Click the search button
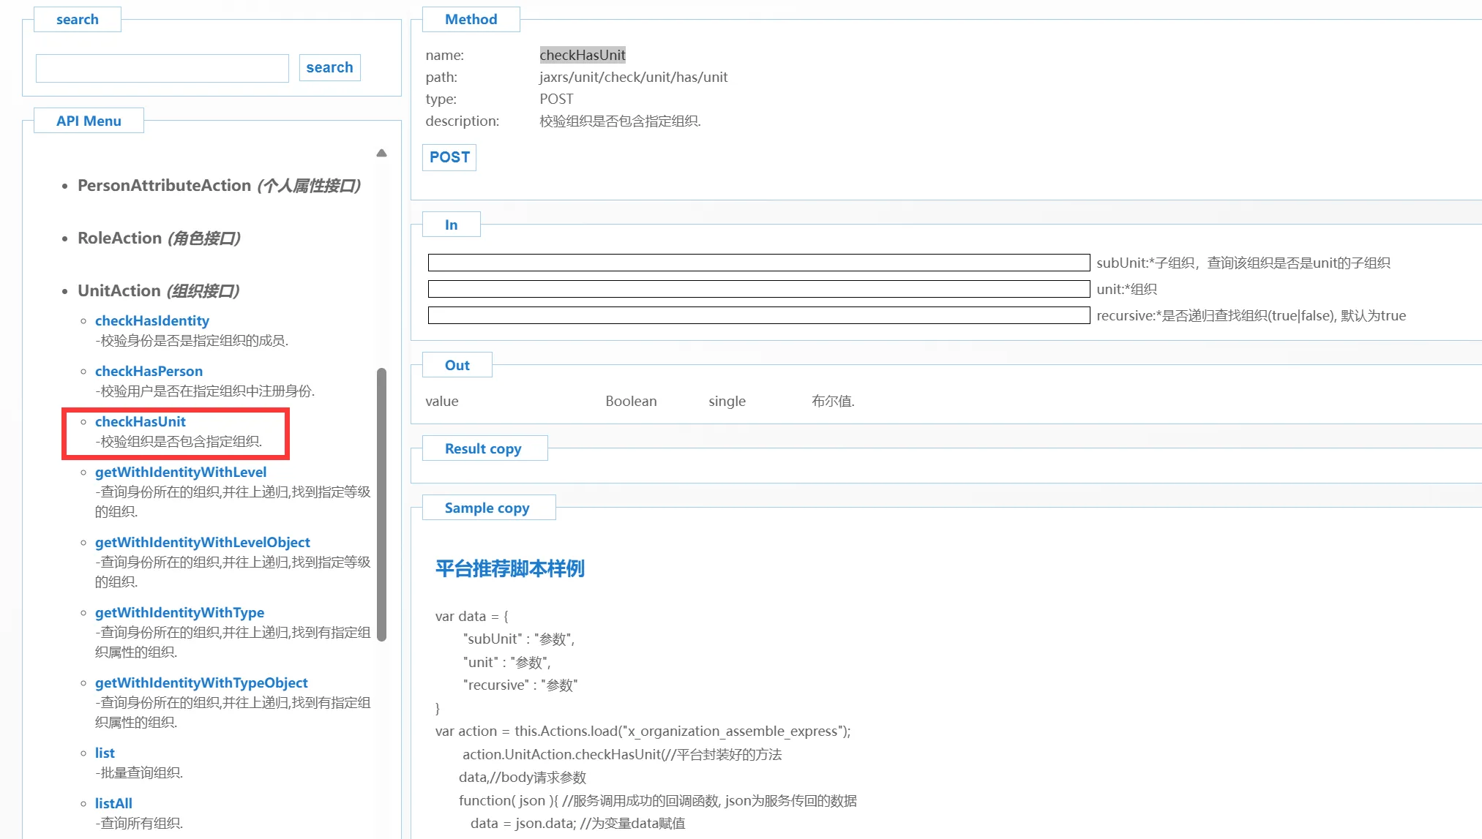 (x=329, y=67)
